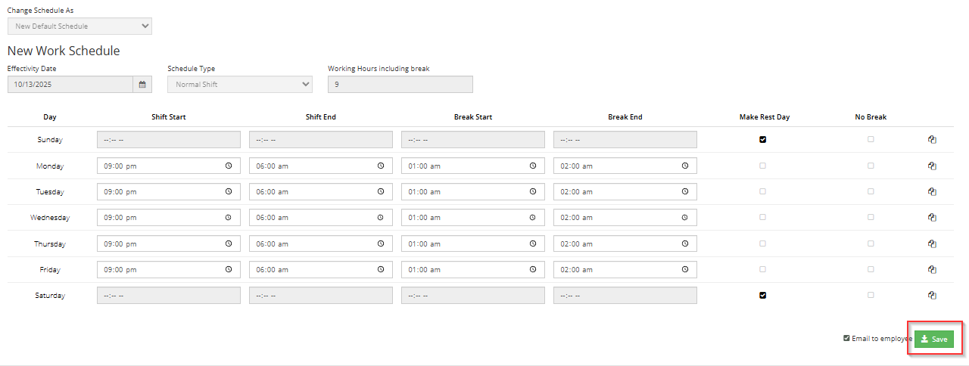Open clock picker for Tuesday Shift End

tap(381, 192)
